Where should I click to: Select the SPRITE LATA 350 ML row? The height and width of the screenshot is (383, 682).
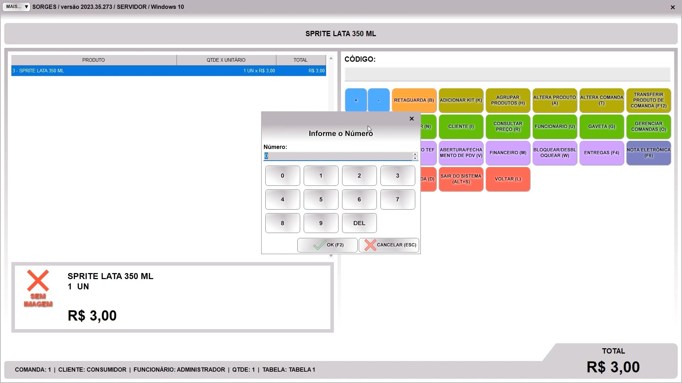(168, 71)
